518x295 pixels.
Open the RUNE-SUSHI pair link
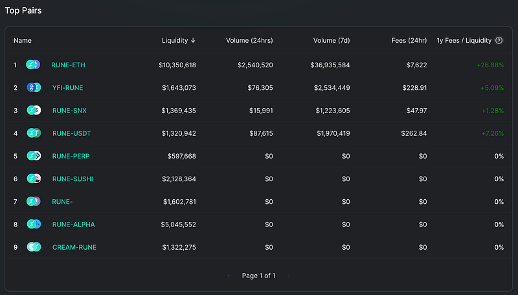click(x=73, y=179)
